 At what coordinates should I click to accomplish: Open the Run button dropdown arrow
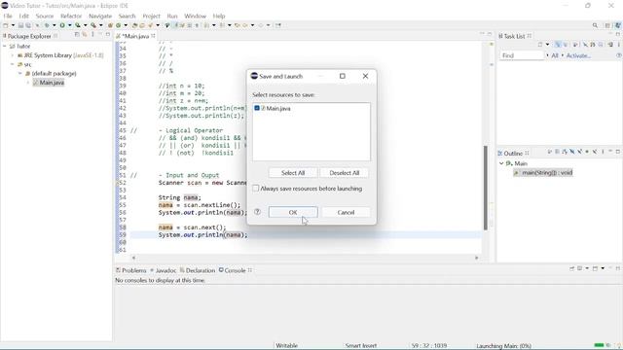(x=69, y=25)
